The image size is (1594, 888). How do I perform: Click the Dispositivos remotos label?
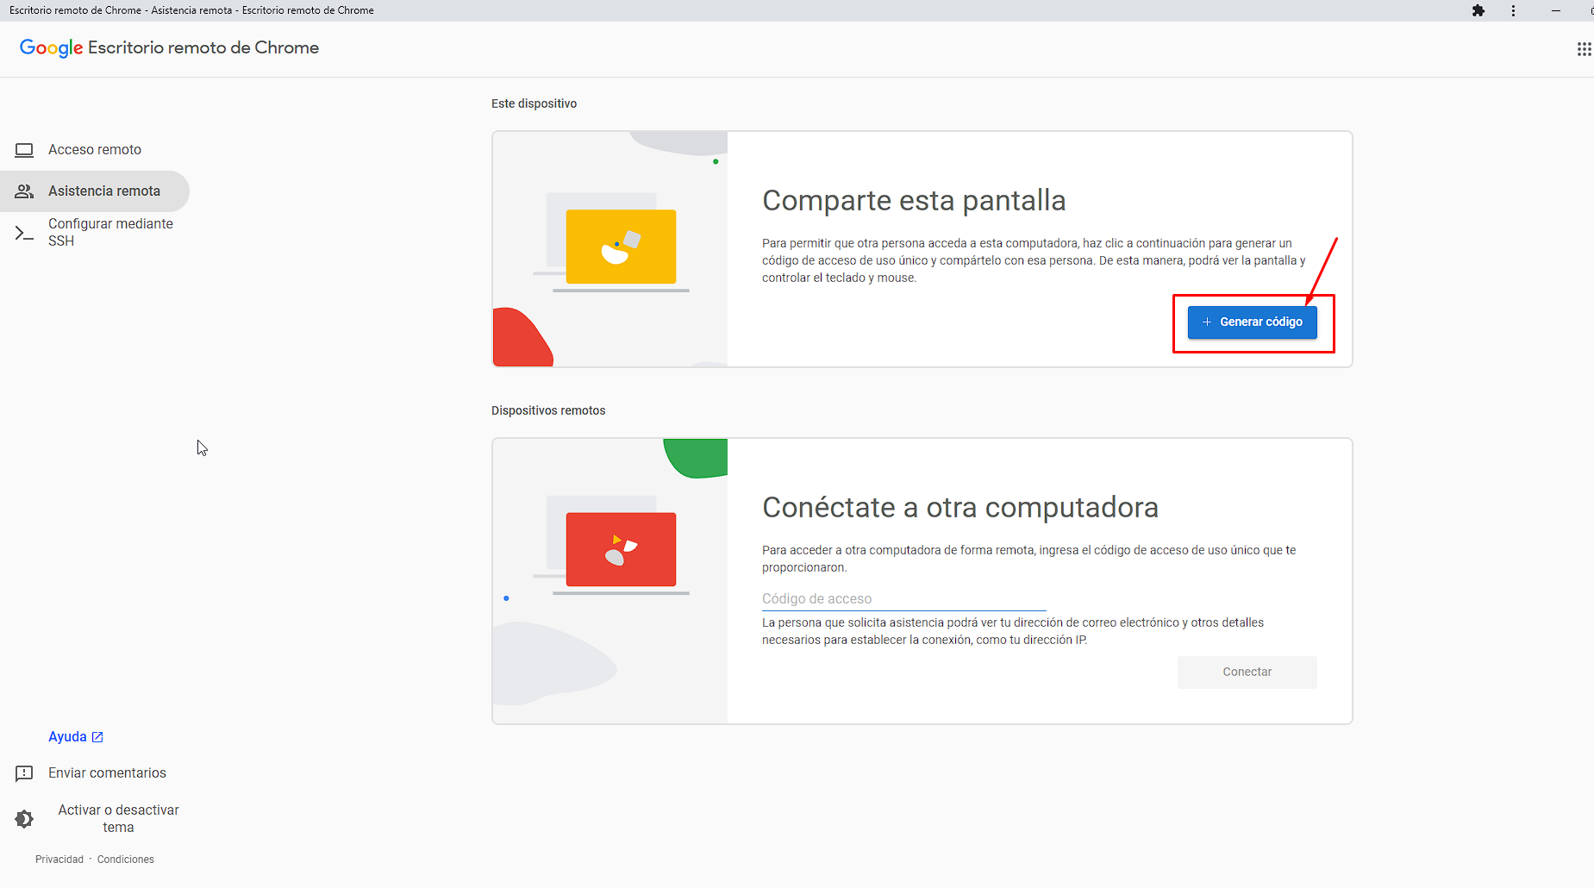coord(548,410)
